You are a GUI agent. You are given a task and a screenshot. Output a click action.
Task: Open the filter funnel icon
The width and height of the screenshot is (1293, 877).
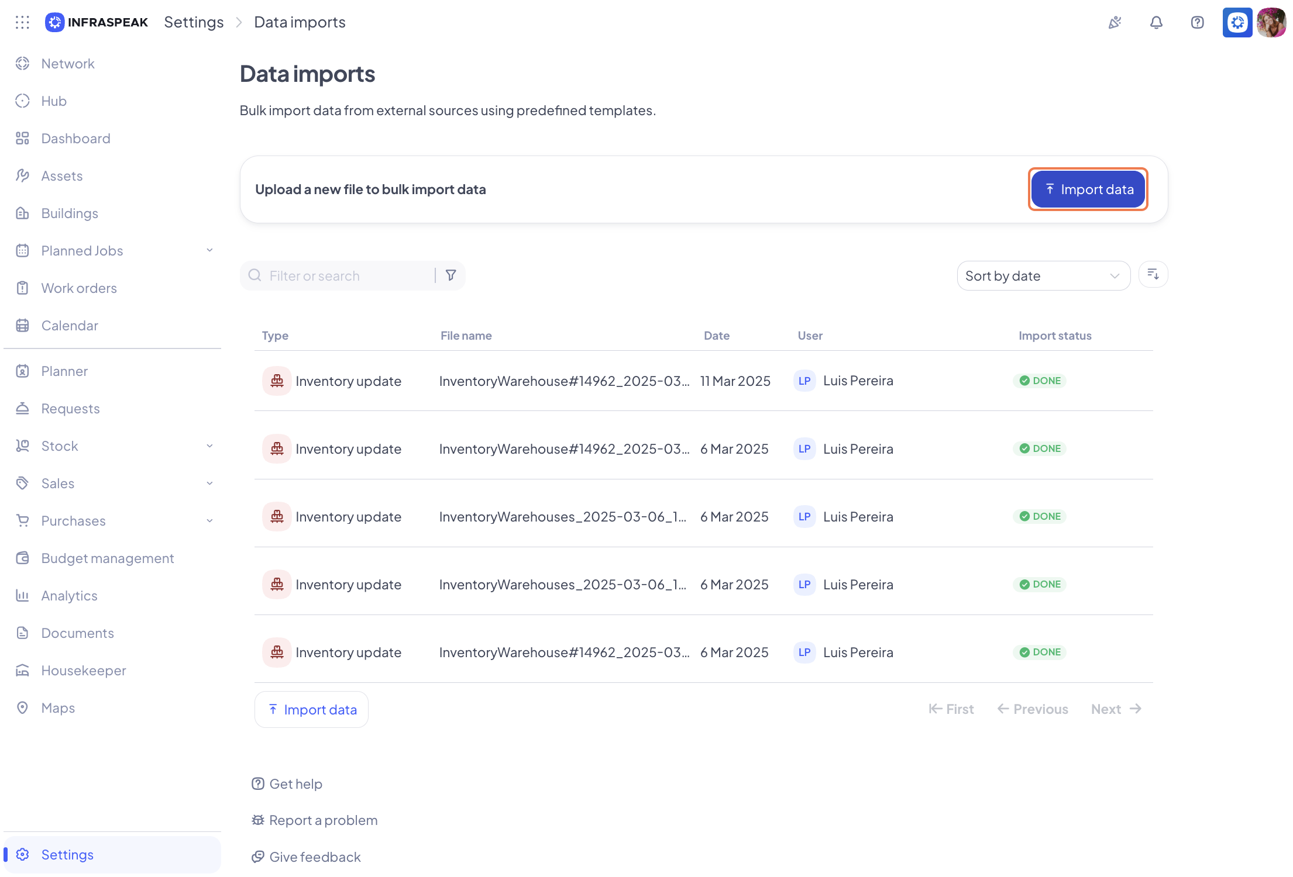451,275
